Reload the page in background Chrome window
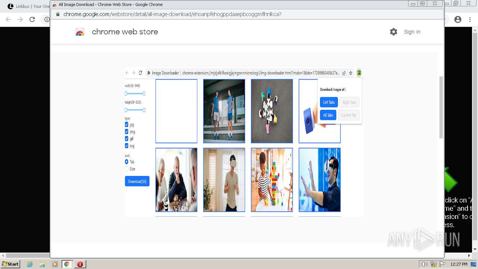This screenshot has width=478, height=269. pyautogui.click(x=32, y=19)
